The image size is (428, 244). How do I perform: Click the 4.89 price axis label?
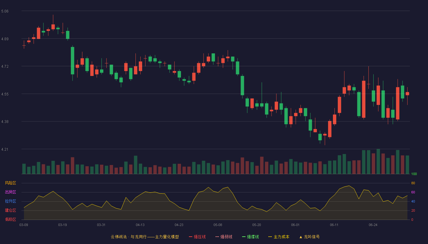[x=5, y=39]
